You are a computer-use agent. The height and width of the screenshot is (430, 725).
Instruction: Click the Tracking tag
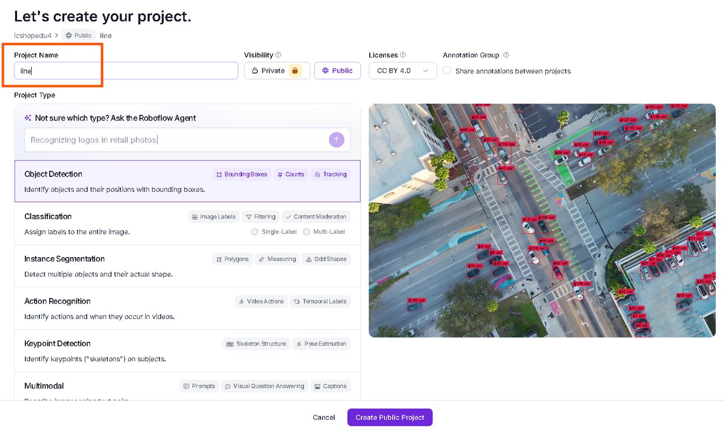point(330,174)
